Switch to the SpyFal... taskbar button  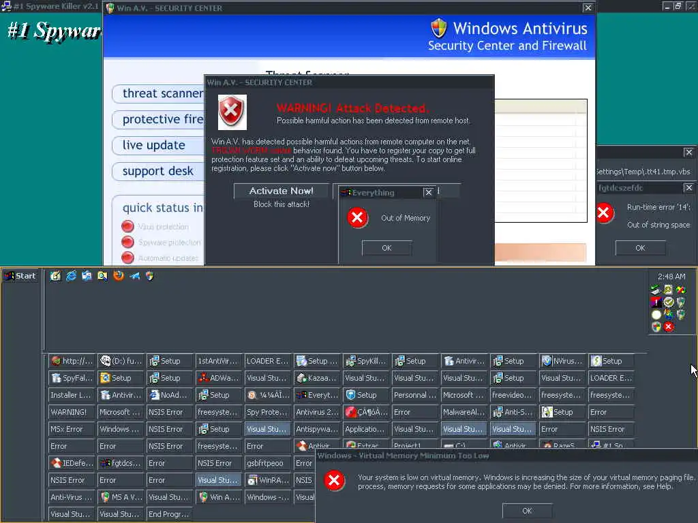(72, 377)
